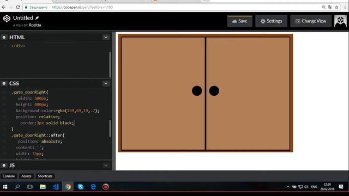This screenshot has height=196, width=349.
Task: Open pen Settings
Action: point(272,21)
